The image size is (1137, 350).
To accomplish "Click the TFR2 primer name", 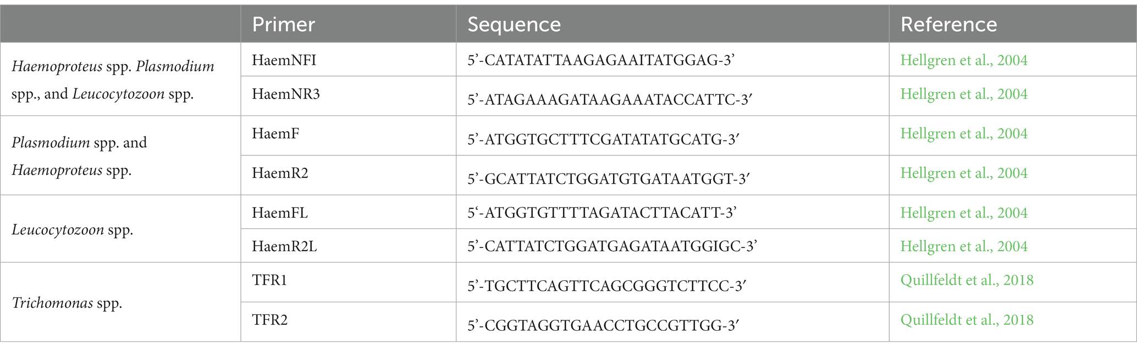I will (269, 320).
